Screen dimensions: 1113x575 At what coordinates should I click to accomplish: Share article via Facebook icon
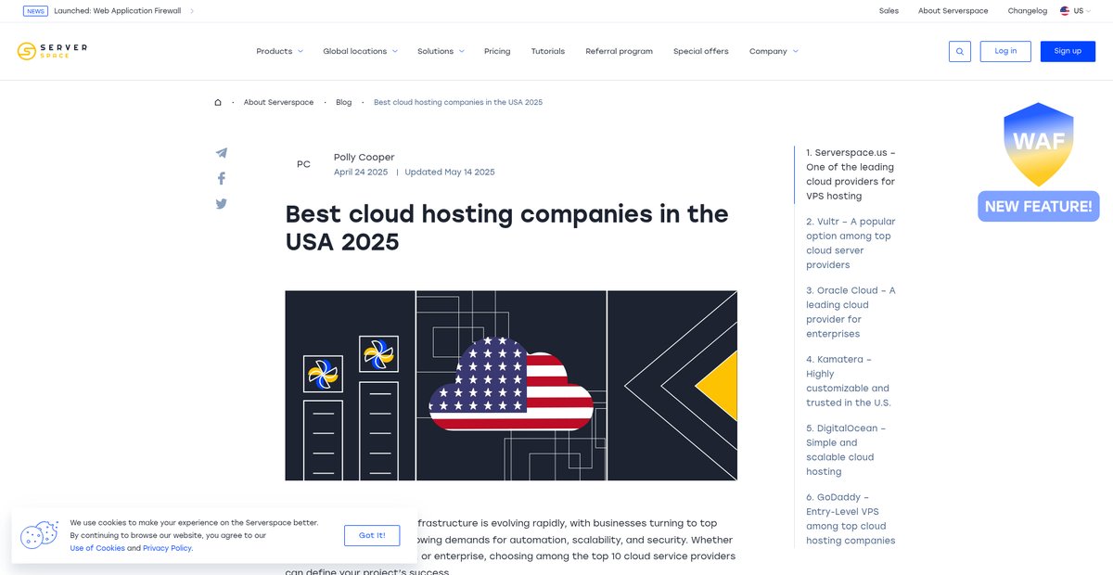click(221, 178)
